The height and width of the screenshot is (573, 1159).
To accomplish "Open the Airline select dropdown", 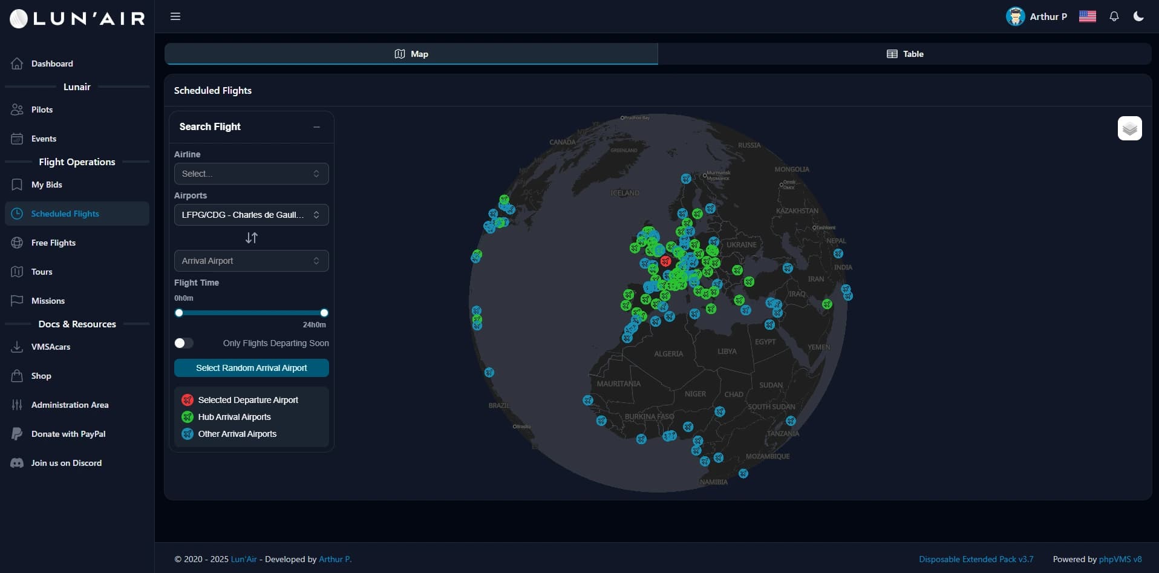I will (251, 174).
